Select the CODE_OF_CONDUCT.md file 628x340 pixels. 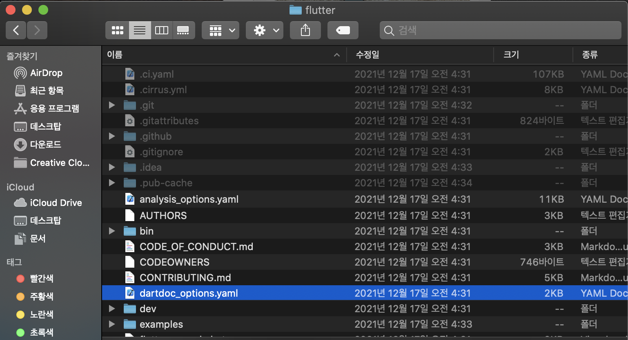pos(365,246)
